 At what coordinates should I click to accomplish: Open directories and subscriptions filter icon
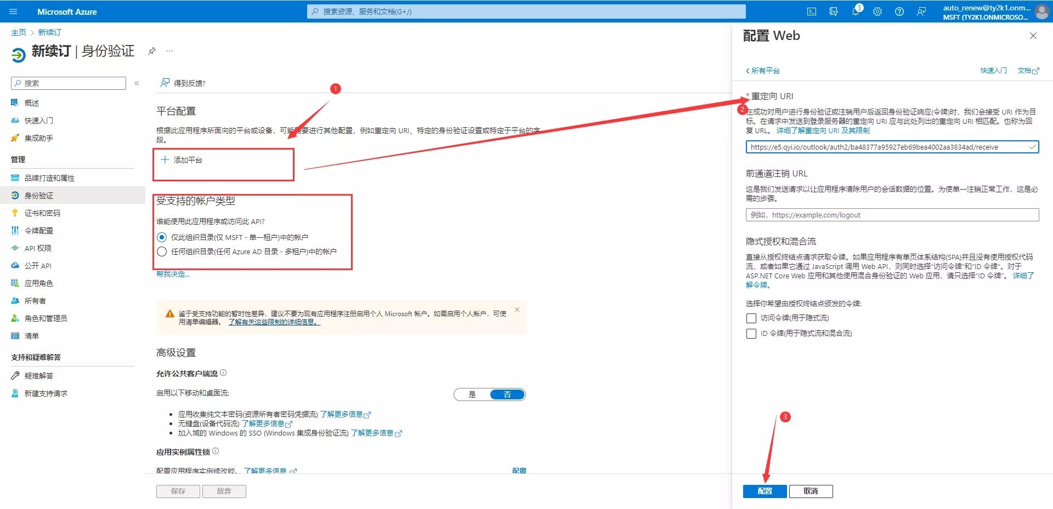tap(834, 12)
